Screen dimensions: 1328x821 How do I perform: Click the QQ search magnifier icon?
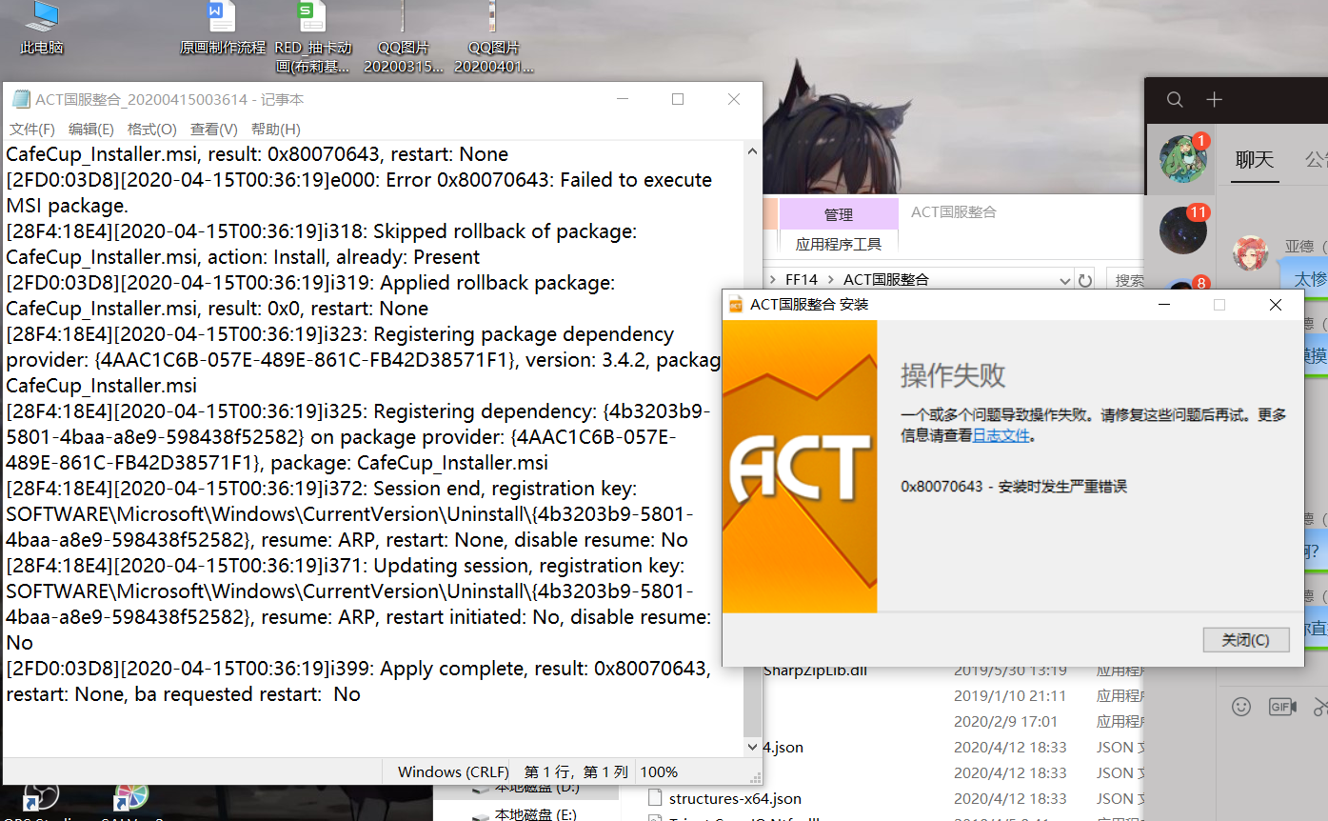pos(1175,99)
